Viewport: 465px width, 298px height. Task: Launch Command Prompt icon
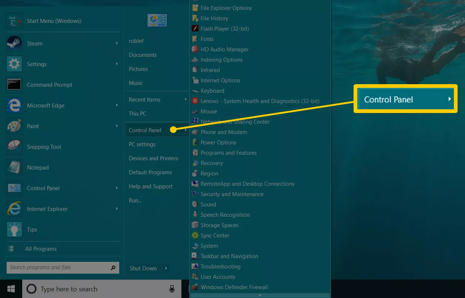point(14,85)
